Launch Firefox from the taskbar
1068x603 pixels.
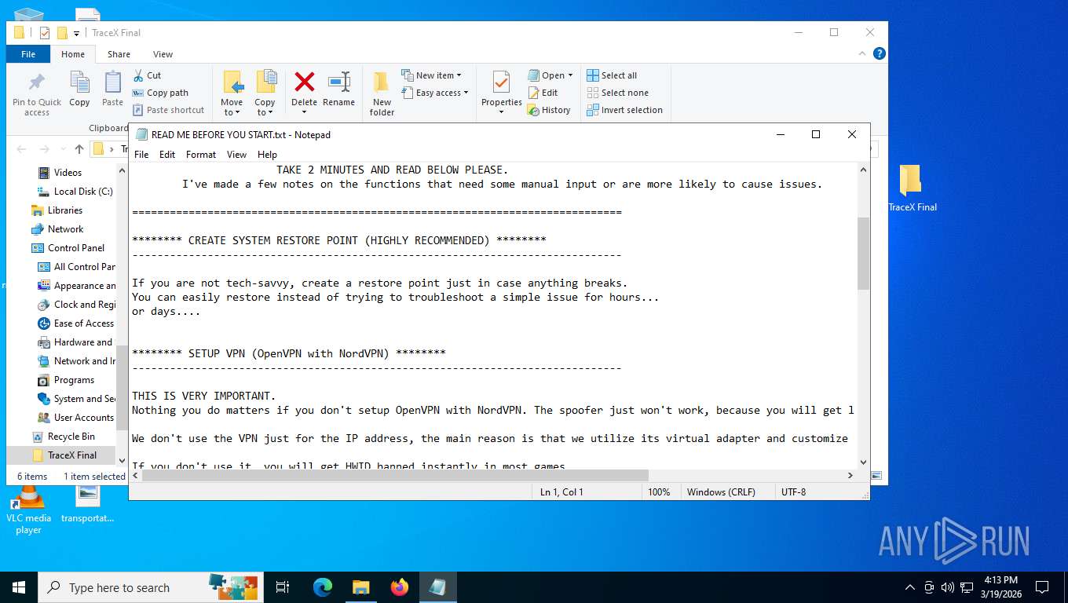pyautogui.click(x=400, y=587)
